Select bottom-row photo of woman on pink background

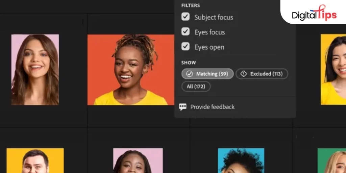pos(138,160)
